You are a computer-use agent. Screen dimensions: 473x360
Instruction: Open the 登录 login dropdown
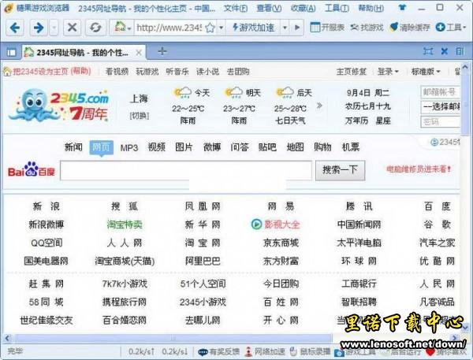388,72
